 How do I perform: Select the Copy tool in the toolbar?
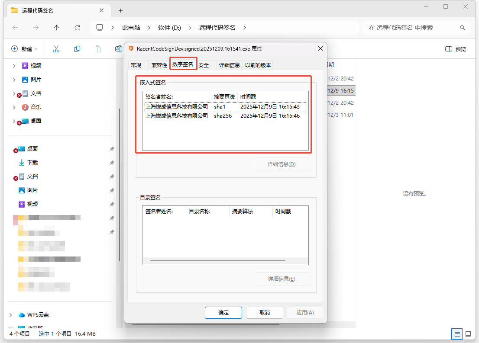coord(77,48)
